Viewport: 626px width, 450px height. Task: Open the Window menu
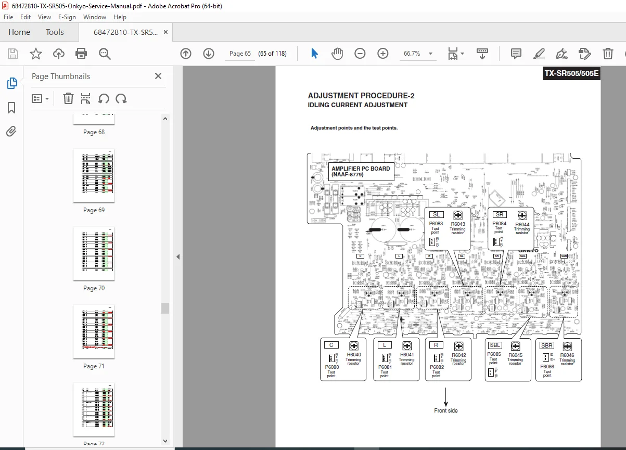click(x=95, y=17)
